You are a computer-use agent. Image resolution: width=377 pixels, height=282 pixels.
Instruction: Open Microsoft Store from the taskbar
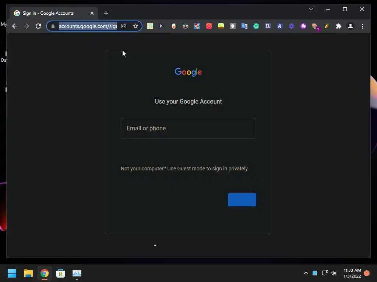(61, 273)
